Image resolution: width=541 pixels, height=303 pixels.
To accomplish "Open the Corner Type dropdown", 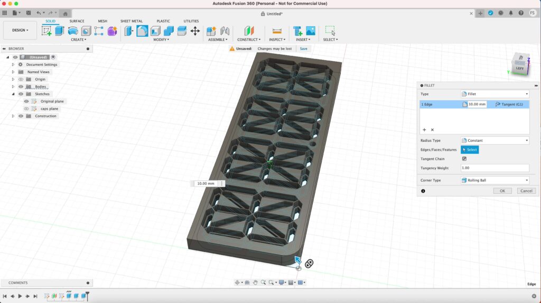I will pyautogui.click(x=495, y=180).
